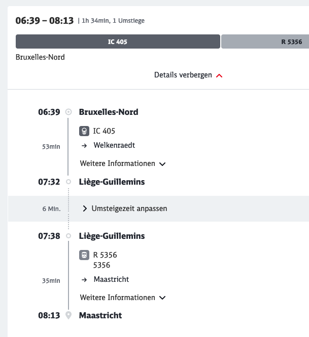Open the Liège-Guillemins departure station at 07:38
Image resolution: width=309 pixels, height=337 pixels.
click(112, 236)
